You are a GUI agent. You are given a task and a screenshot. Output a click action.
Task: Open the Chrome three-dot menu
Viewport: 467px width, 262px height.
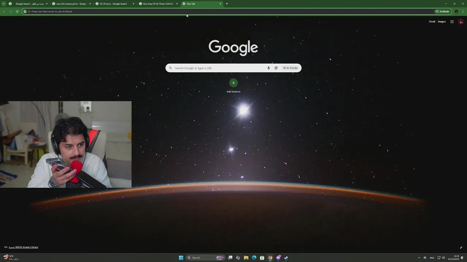[x=463, y=11]
